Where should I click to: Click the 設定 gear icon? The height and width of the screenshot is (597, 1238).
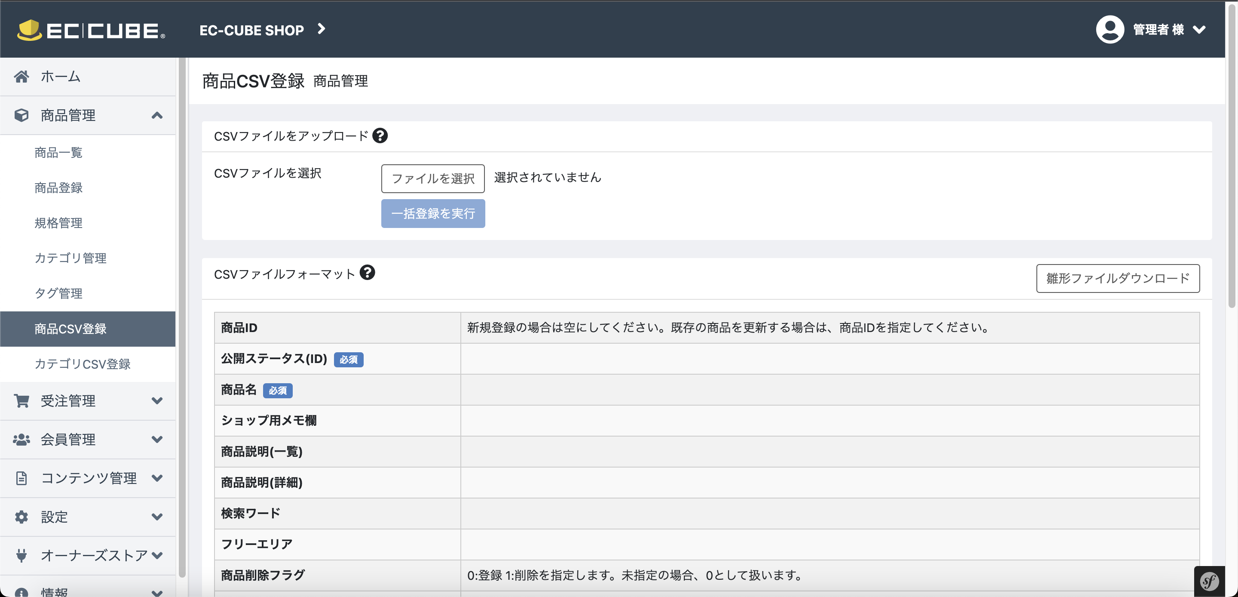tap(21, 517)
